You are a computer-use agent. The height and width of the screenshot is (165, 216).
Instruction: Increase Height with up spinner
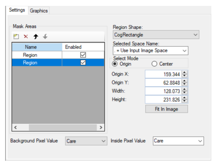click(x=184, y=97)
